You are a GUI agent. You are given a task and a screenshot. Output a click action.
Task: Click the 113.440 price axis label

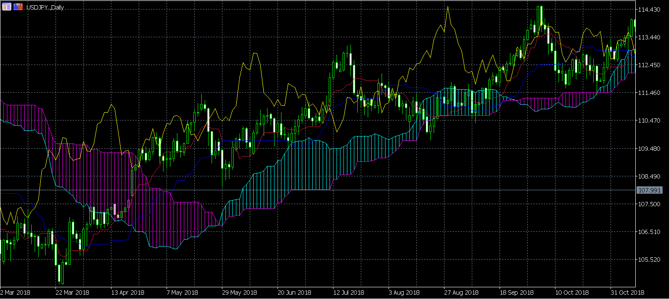649,37
